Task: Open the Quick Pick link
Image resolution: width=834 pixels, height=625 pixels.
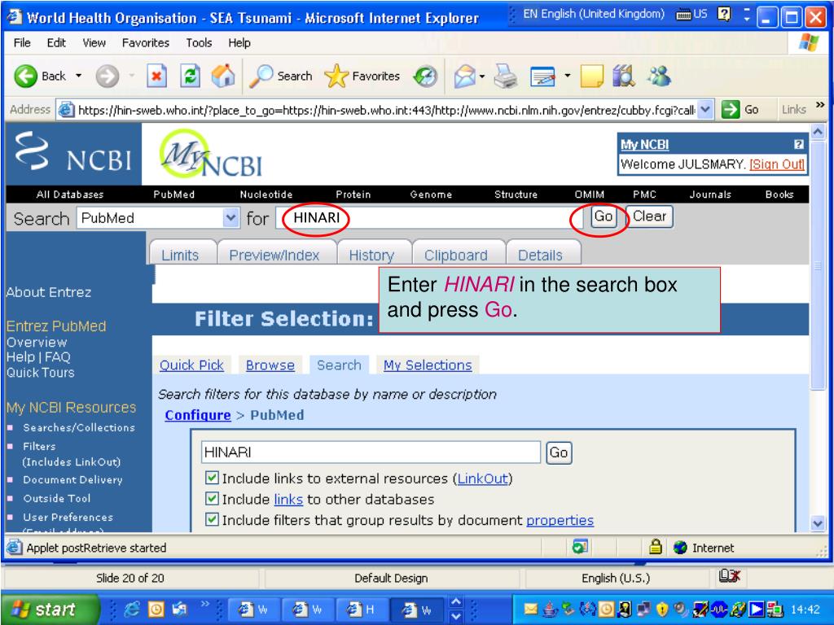Action: pyautogui.click(x=191, y=365)
